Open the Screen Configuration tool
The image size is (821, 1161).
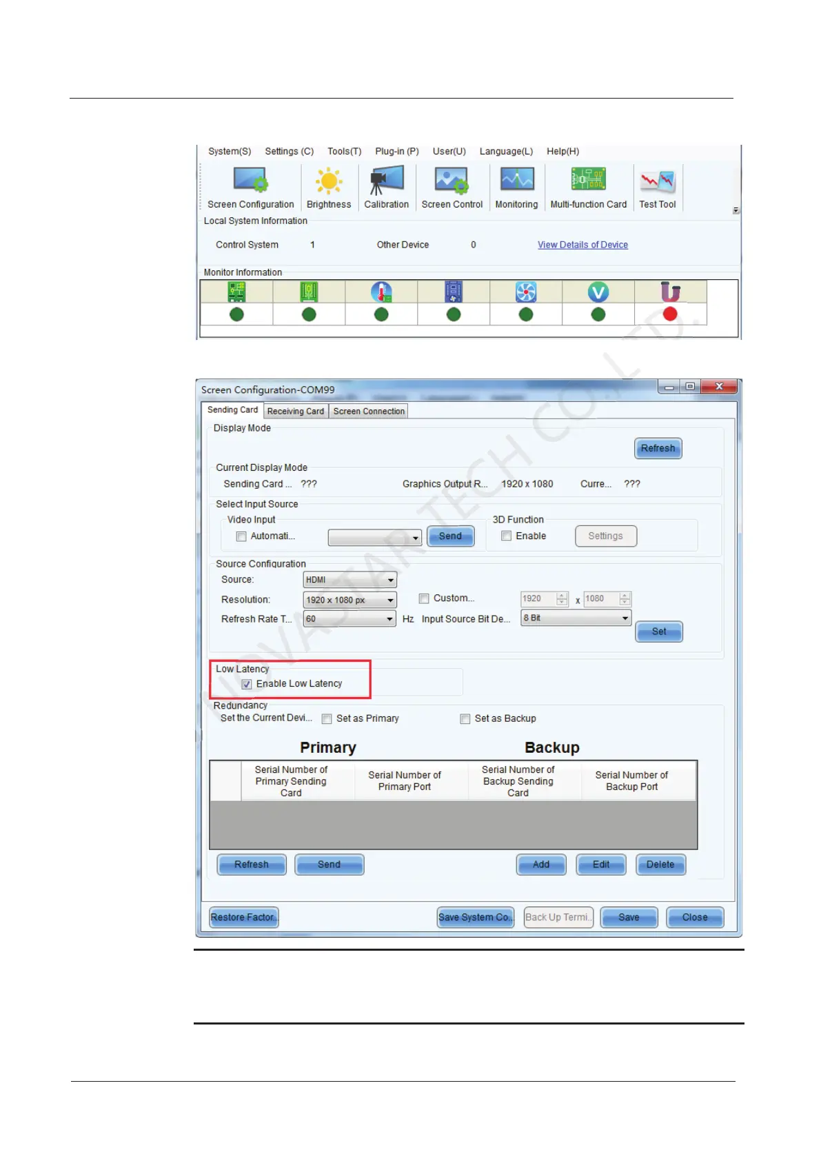tap(250, 188)
